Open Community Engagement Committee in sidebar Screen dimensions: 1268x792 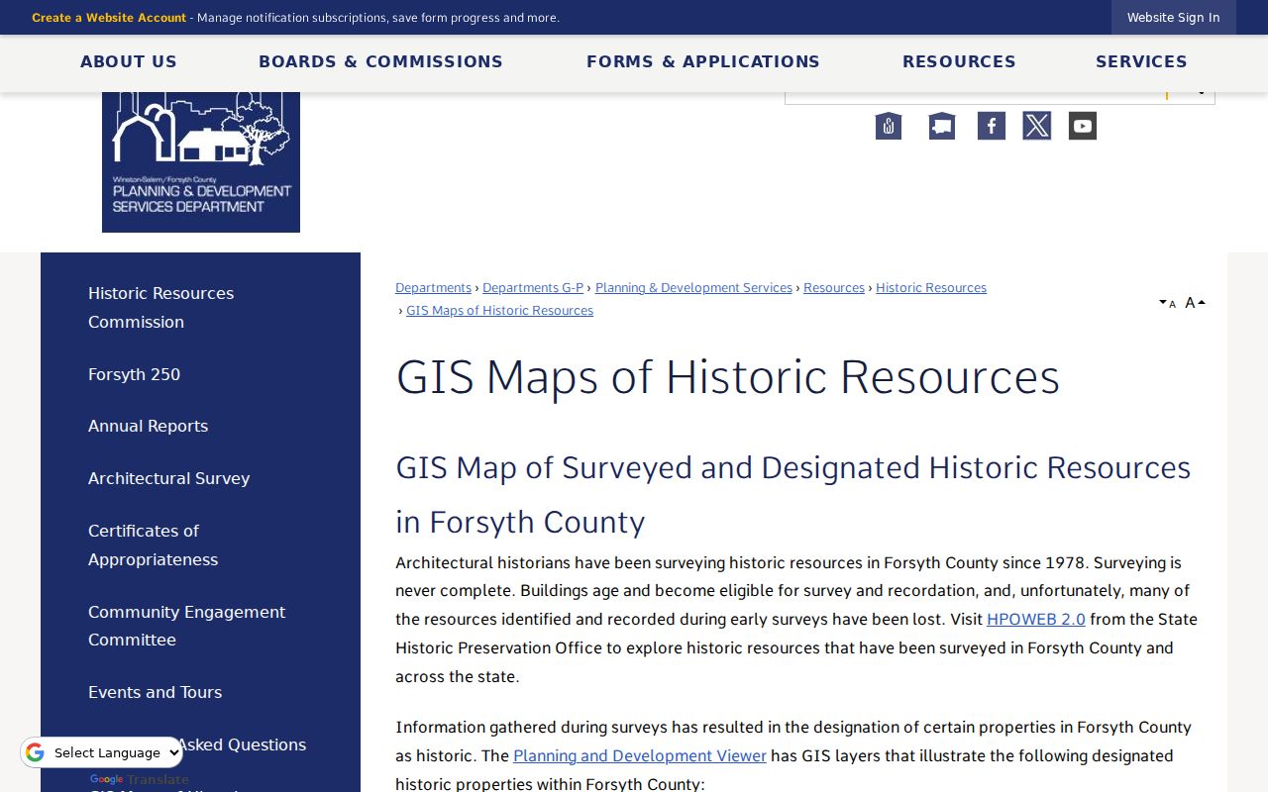(x=187, y=626)
